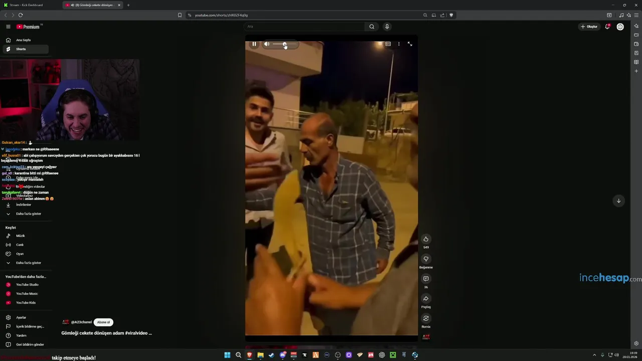Adjust the video volume slider
The image size is (642, 361).
point(285,44)
